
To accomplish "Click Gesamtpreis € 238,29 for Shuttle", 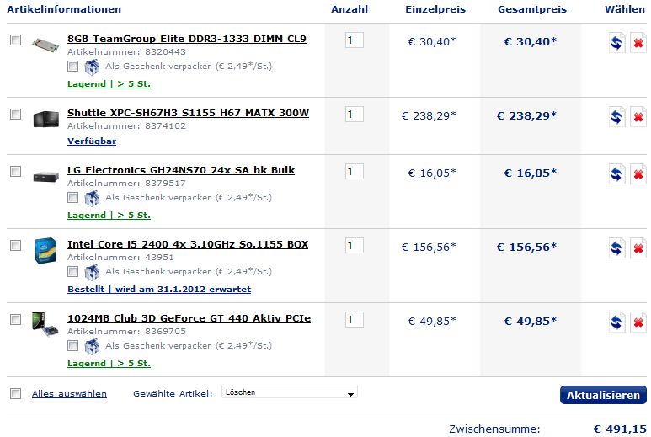I will [x=526, y=116].
